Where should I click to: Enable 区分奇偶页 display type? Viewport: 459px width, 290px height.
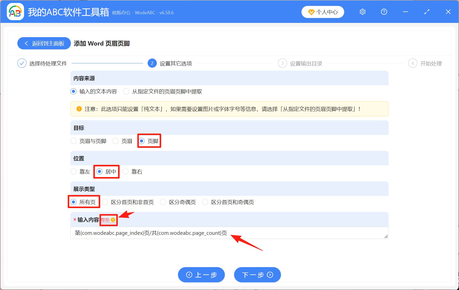point(163,202)
